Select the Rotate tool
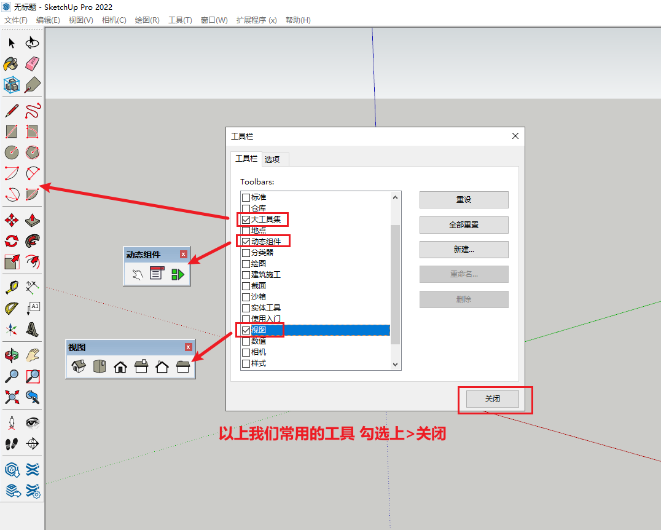The image size is (661, 530). coord(11,241)
